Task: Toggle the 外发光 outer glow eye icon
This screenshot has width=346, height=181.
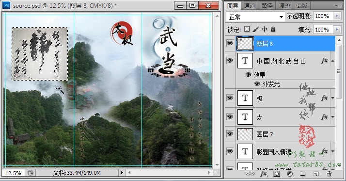Action: coord(257,84)
